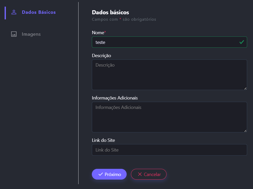The image size is (253, 189).
Task: Click the green validation checkmark in Nome
Action: [x=241, y=42]
